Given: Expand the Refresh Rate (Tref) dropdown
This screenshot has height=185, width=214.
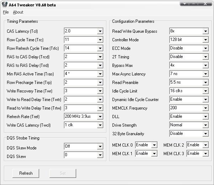Looking at the screenshot, I should pyautogui.click(x=84, y=116).
